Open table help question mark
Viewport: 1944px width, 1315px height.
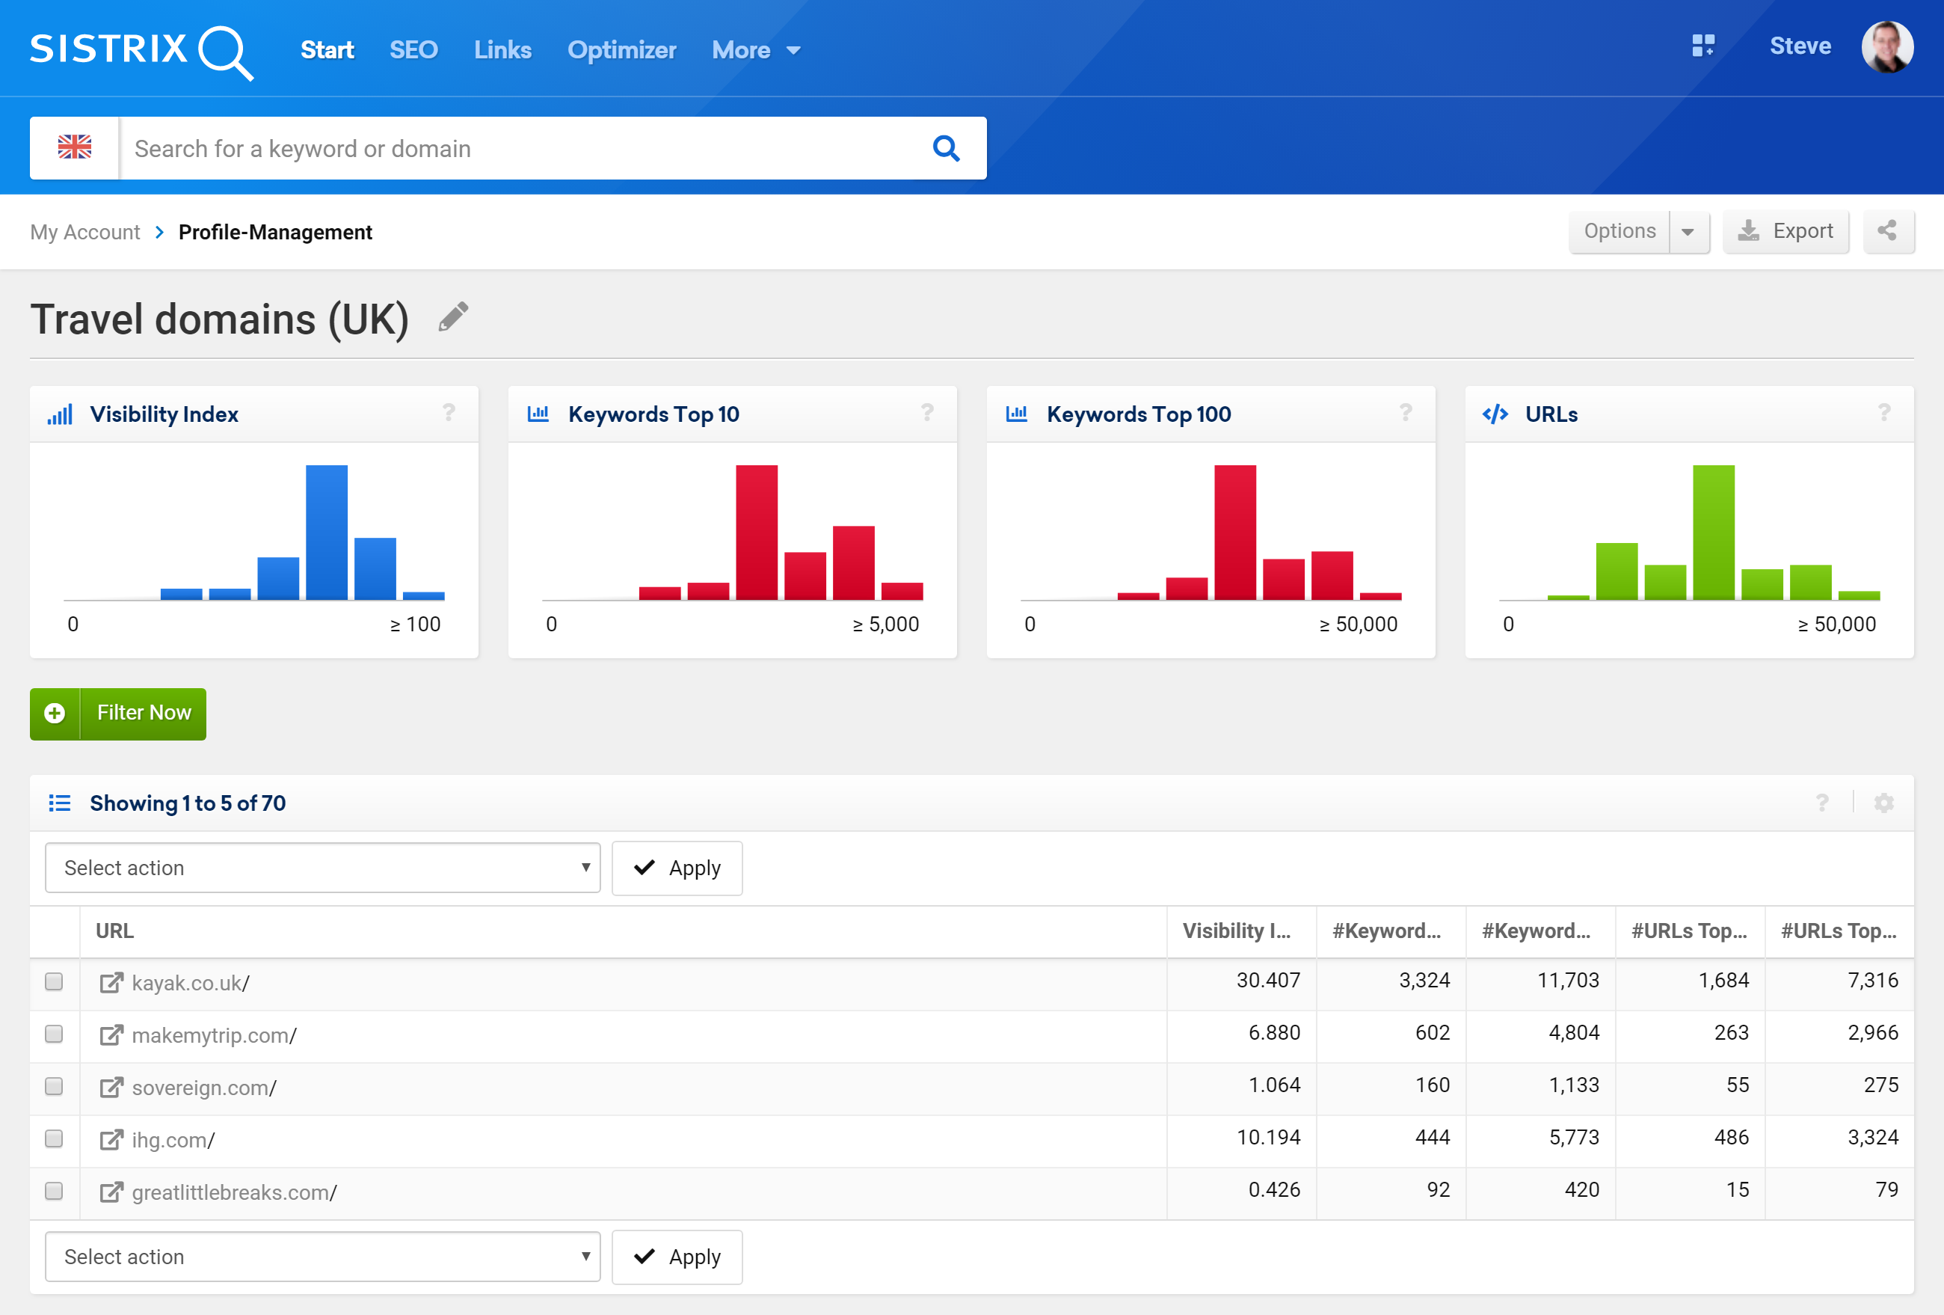[1822, 803]
